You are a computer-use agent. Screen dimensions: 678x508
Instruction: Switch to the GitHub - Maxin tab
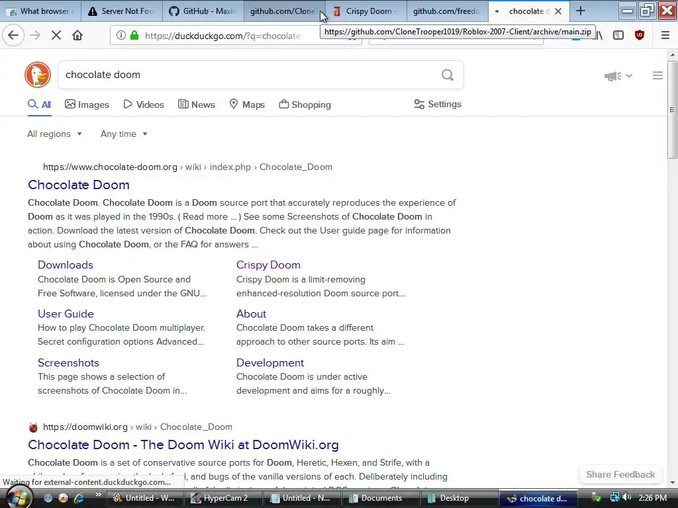[x=203, y=11]
